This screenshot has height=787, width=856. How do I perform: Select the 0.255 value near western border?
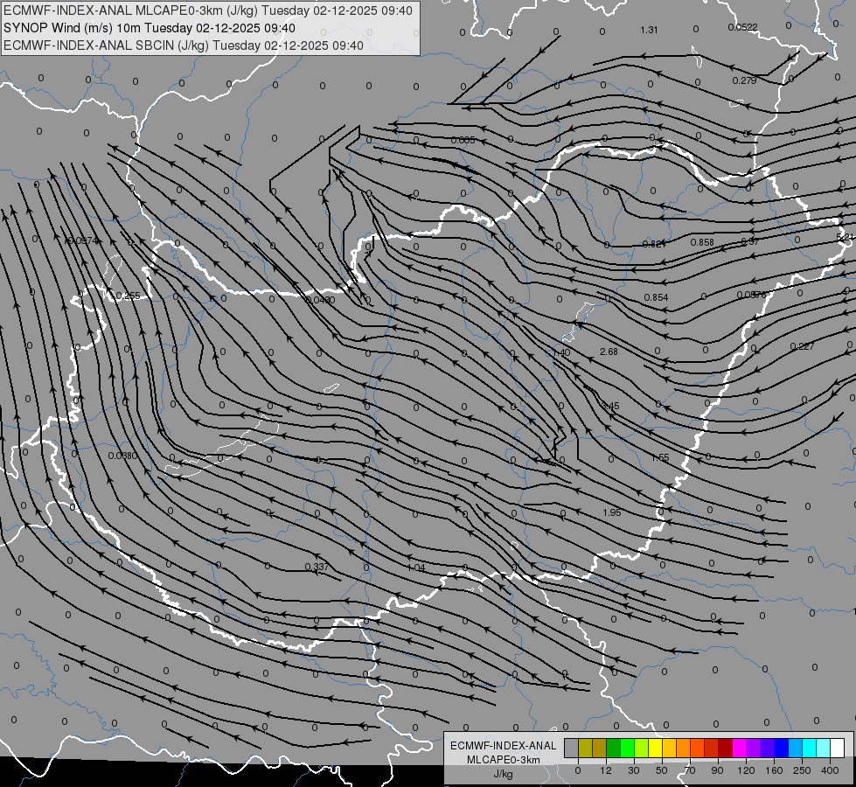128,296
